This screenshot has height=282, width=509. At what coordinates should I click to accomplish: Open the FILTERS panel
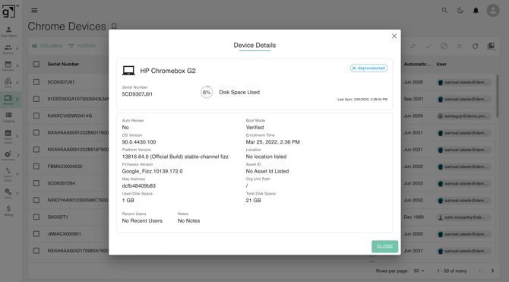click(x=82, y=46)
